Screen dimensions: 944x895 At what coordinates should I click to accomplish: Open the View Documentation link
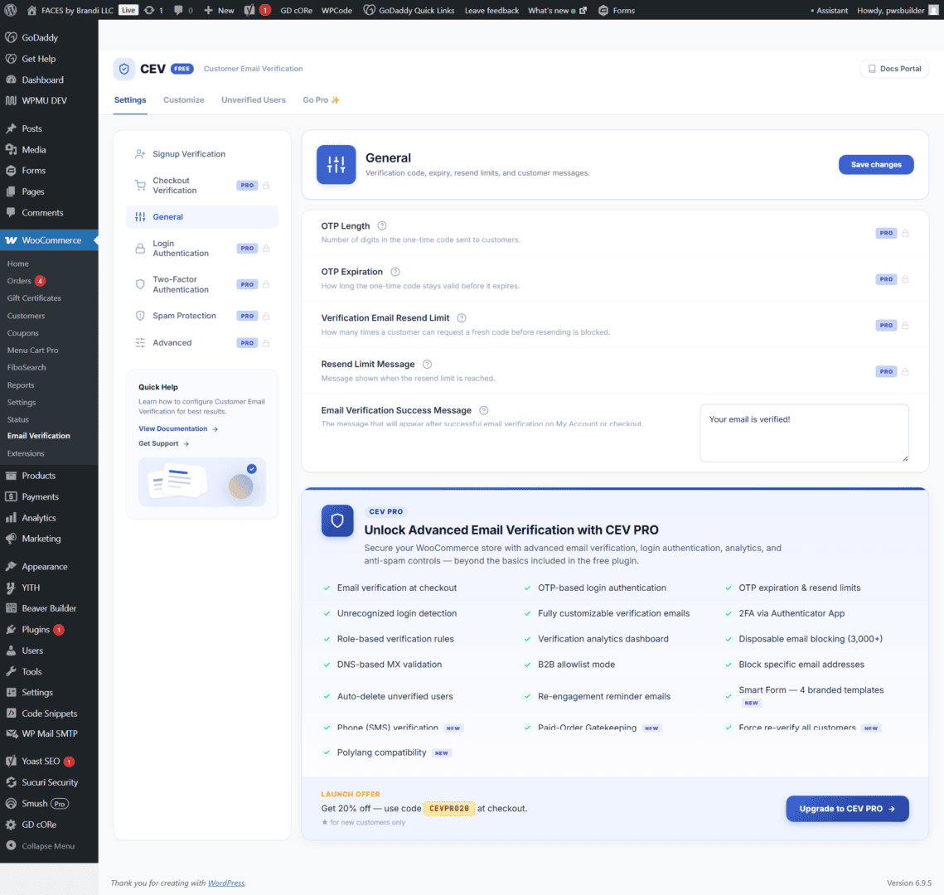178,428
